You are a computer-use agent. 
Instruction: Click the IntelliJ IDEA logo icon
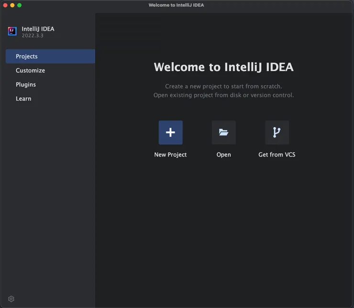coord(12,31)
